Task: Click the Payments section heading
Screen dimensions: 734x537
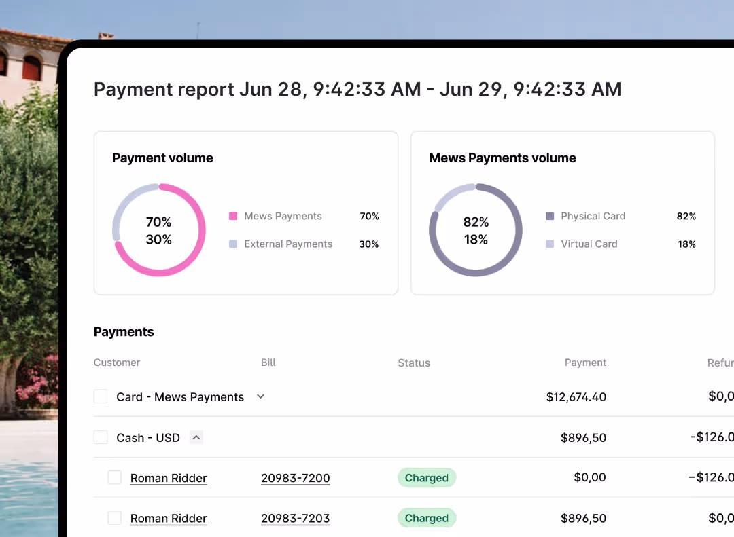Action: [124, 332]
